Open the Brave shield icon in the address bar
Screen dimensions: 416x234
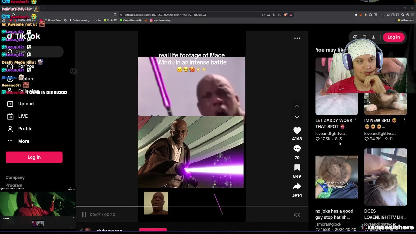coord(286,15)
